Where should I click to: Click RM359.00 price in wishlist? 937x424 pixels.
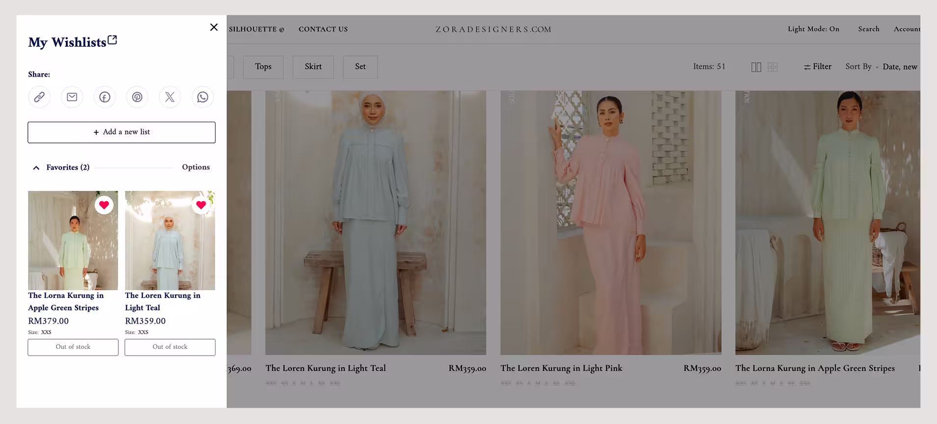coord(145,321)
